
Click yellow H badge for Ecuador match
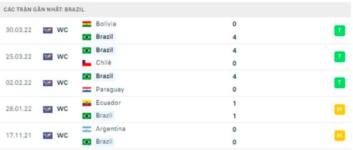340,109
